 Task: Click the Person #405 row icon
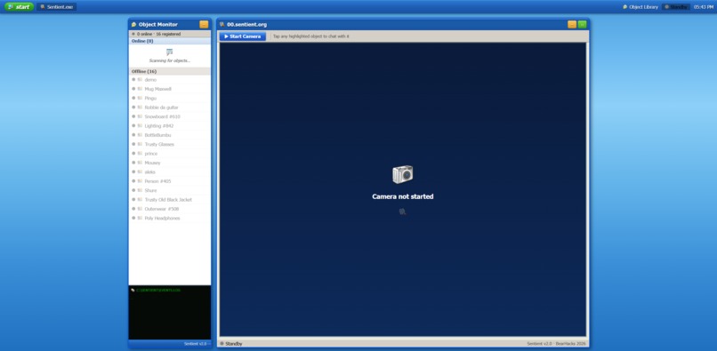click(x=140, y=181)
